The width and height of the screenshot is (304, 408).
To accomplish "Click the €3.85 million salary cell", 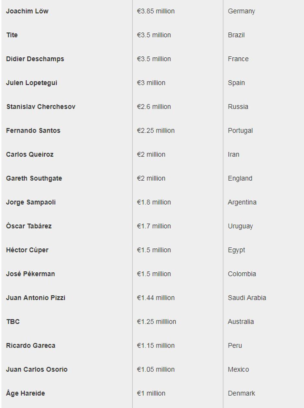I will [x=156, y=11].
